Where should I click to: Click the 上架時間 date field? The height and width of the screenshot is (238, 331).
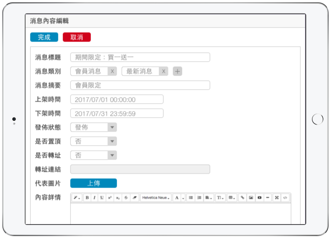click(117, 99)
